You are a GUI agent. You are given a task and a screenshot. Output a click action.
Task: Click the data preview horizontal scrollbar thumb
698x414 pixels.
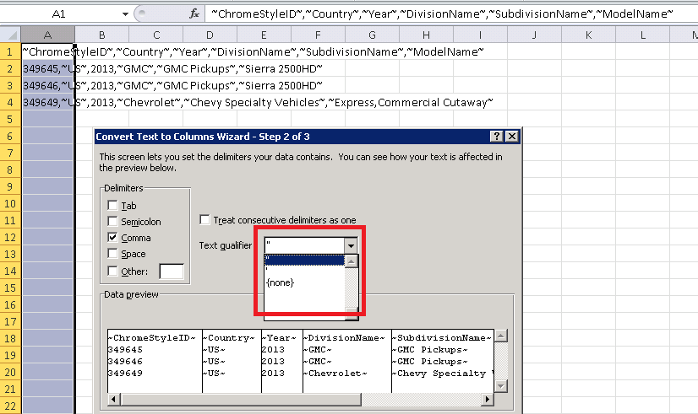240,400
